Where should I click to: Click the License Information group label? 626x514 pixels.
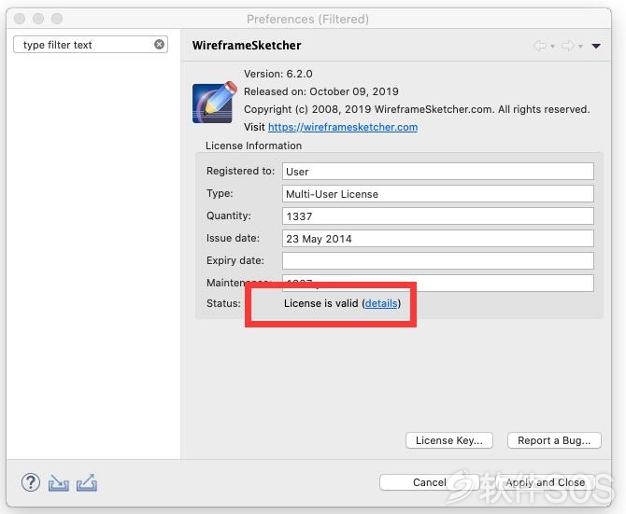pyautogui.click(x=253, y=146)
